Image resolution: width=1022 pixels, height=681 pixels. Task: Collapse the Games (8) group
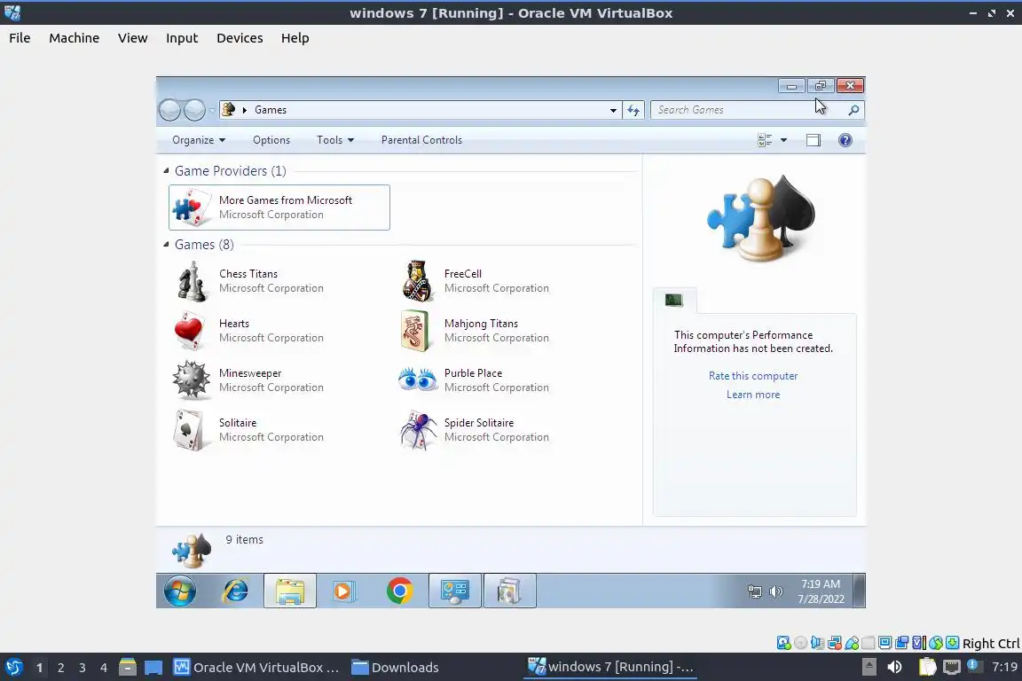pyautogui.click(x=166, y=245)
